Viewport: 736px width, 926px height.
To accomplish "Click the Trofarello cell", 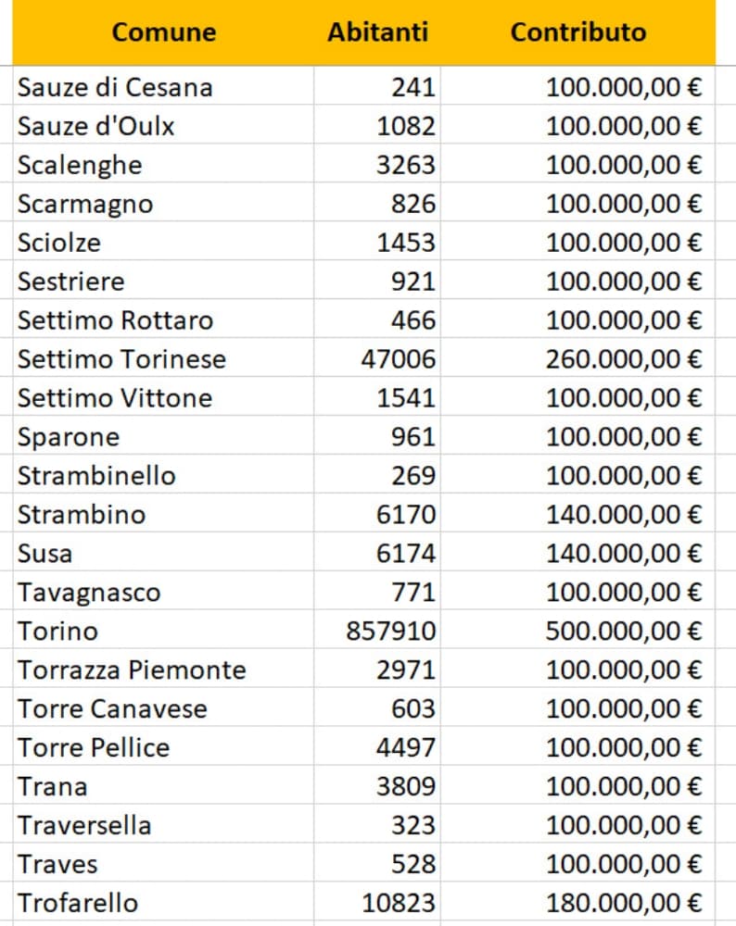I will pos(78,903).
